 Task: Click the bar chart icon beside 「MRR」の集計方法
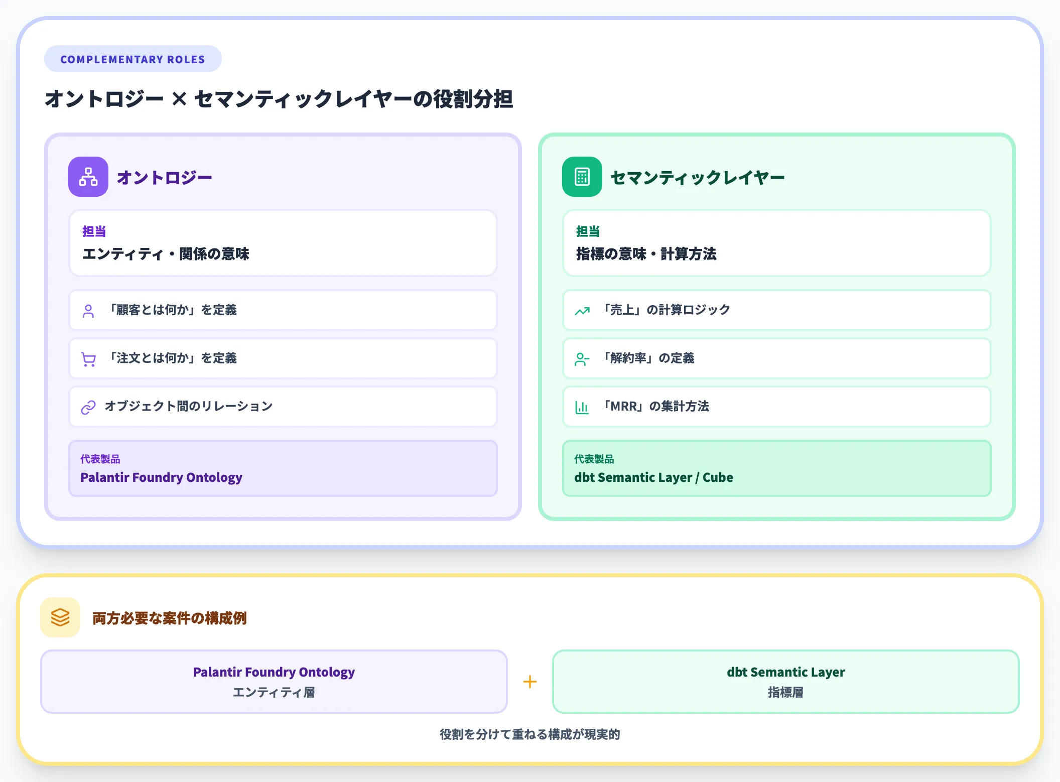coord(582,407)
